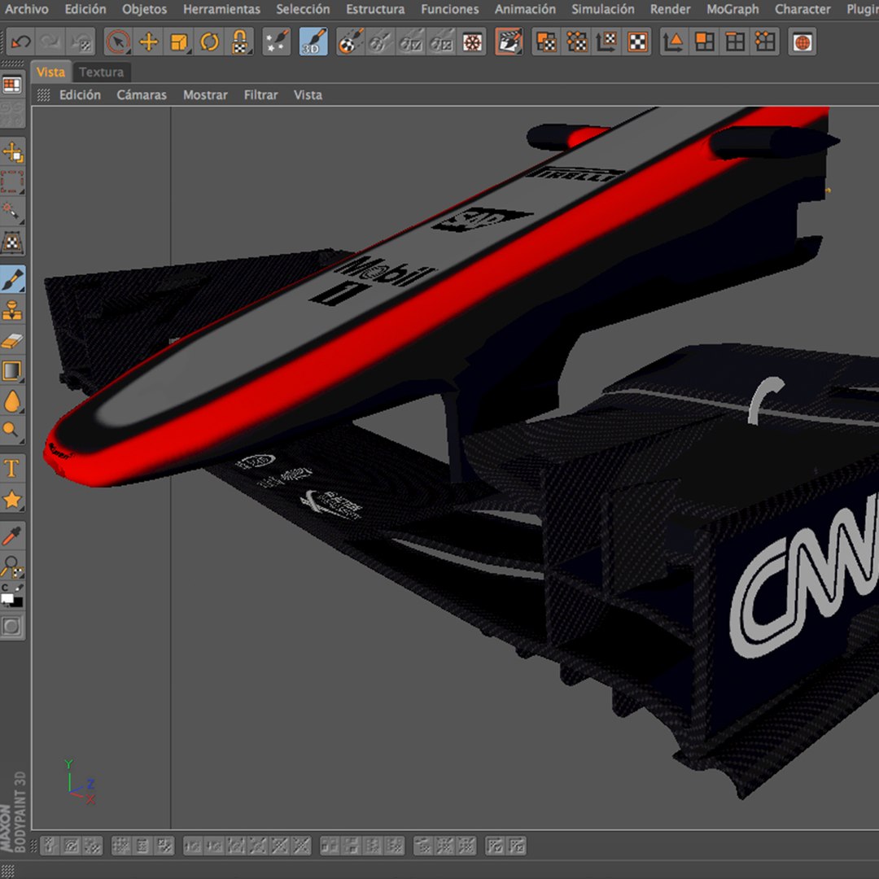Click the clapperboard render icon
Screen dimensions: 879x879
509,42
